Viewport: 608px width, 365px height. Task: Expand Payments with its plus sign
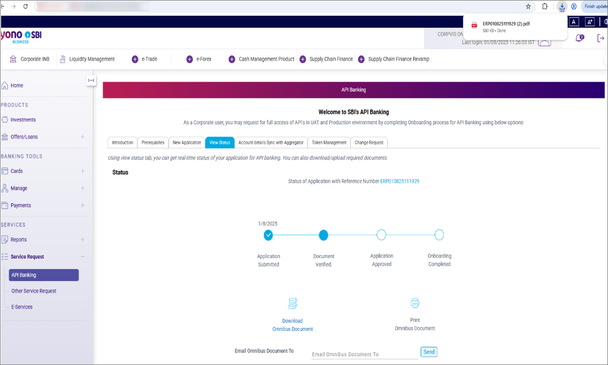pos(83,205)
